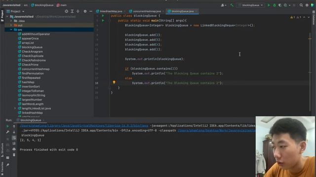Screen dimensions: 316x177
Task: Open the Favorites tool window side tab
Action: click(2, 169)
